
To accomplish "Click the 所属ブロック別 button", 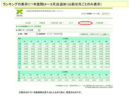I will coord(94,34).
